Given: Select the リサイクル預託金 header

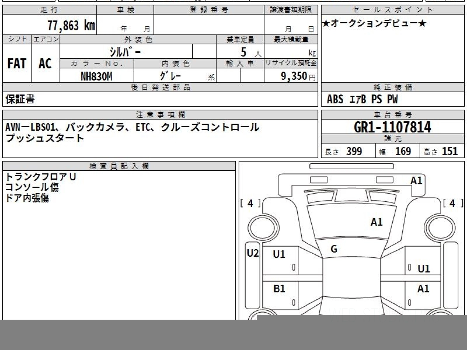Looking at the screenshot, I should 291,63.
